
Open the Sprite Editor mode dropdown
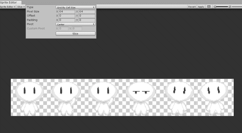pyautogui.click(x=8, y=7)
